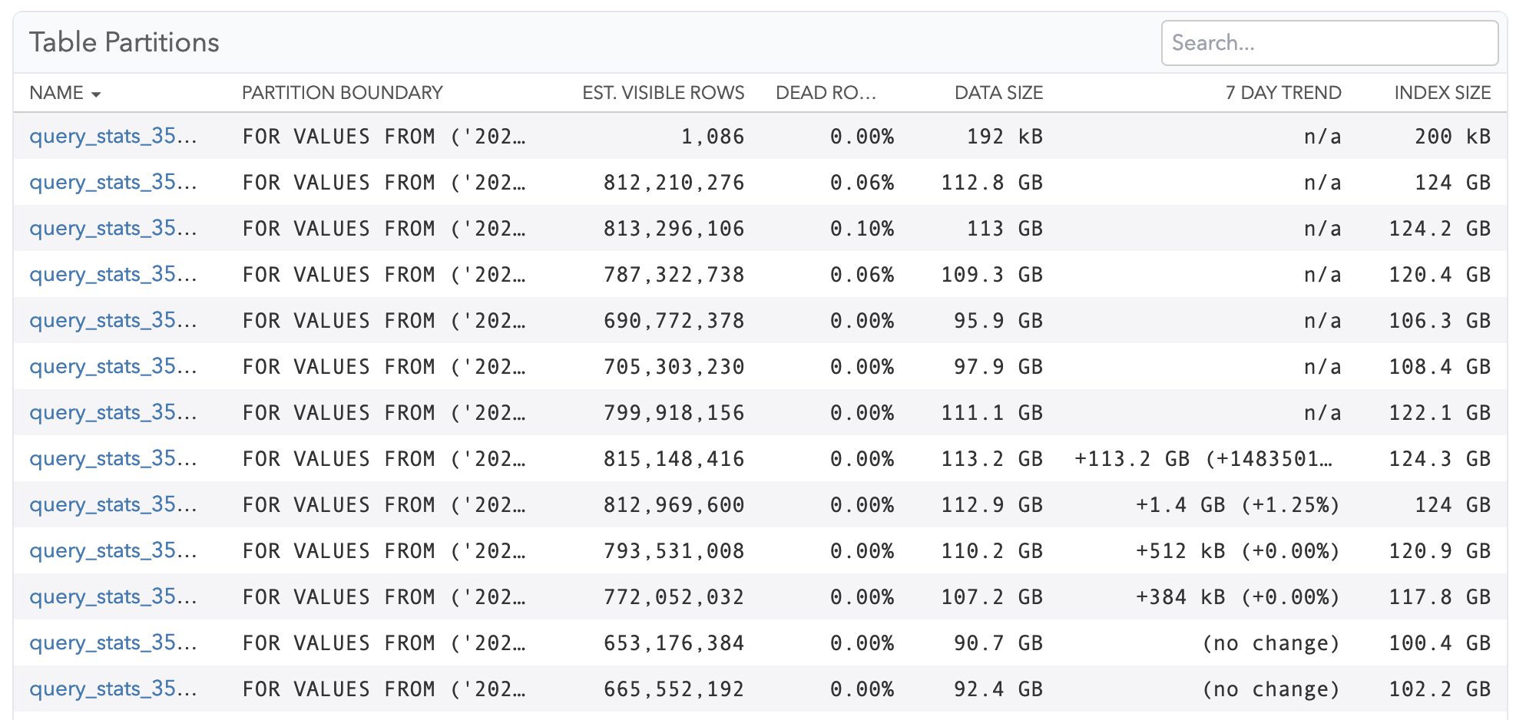This screenshot has height=720, width=1516.
Task: Open partition link sized 92.4 GB
Action: pyautogui.click(x=113, y=689)
